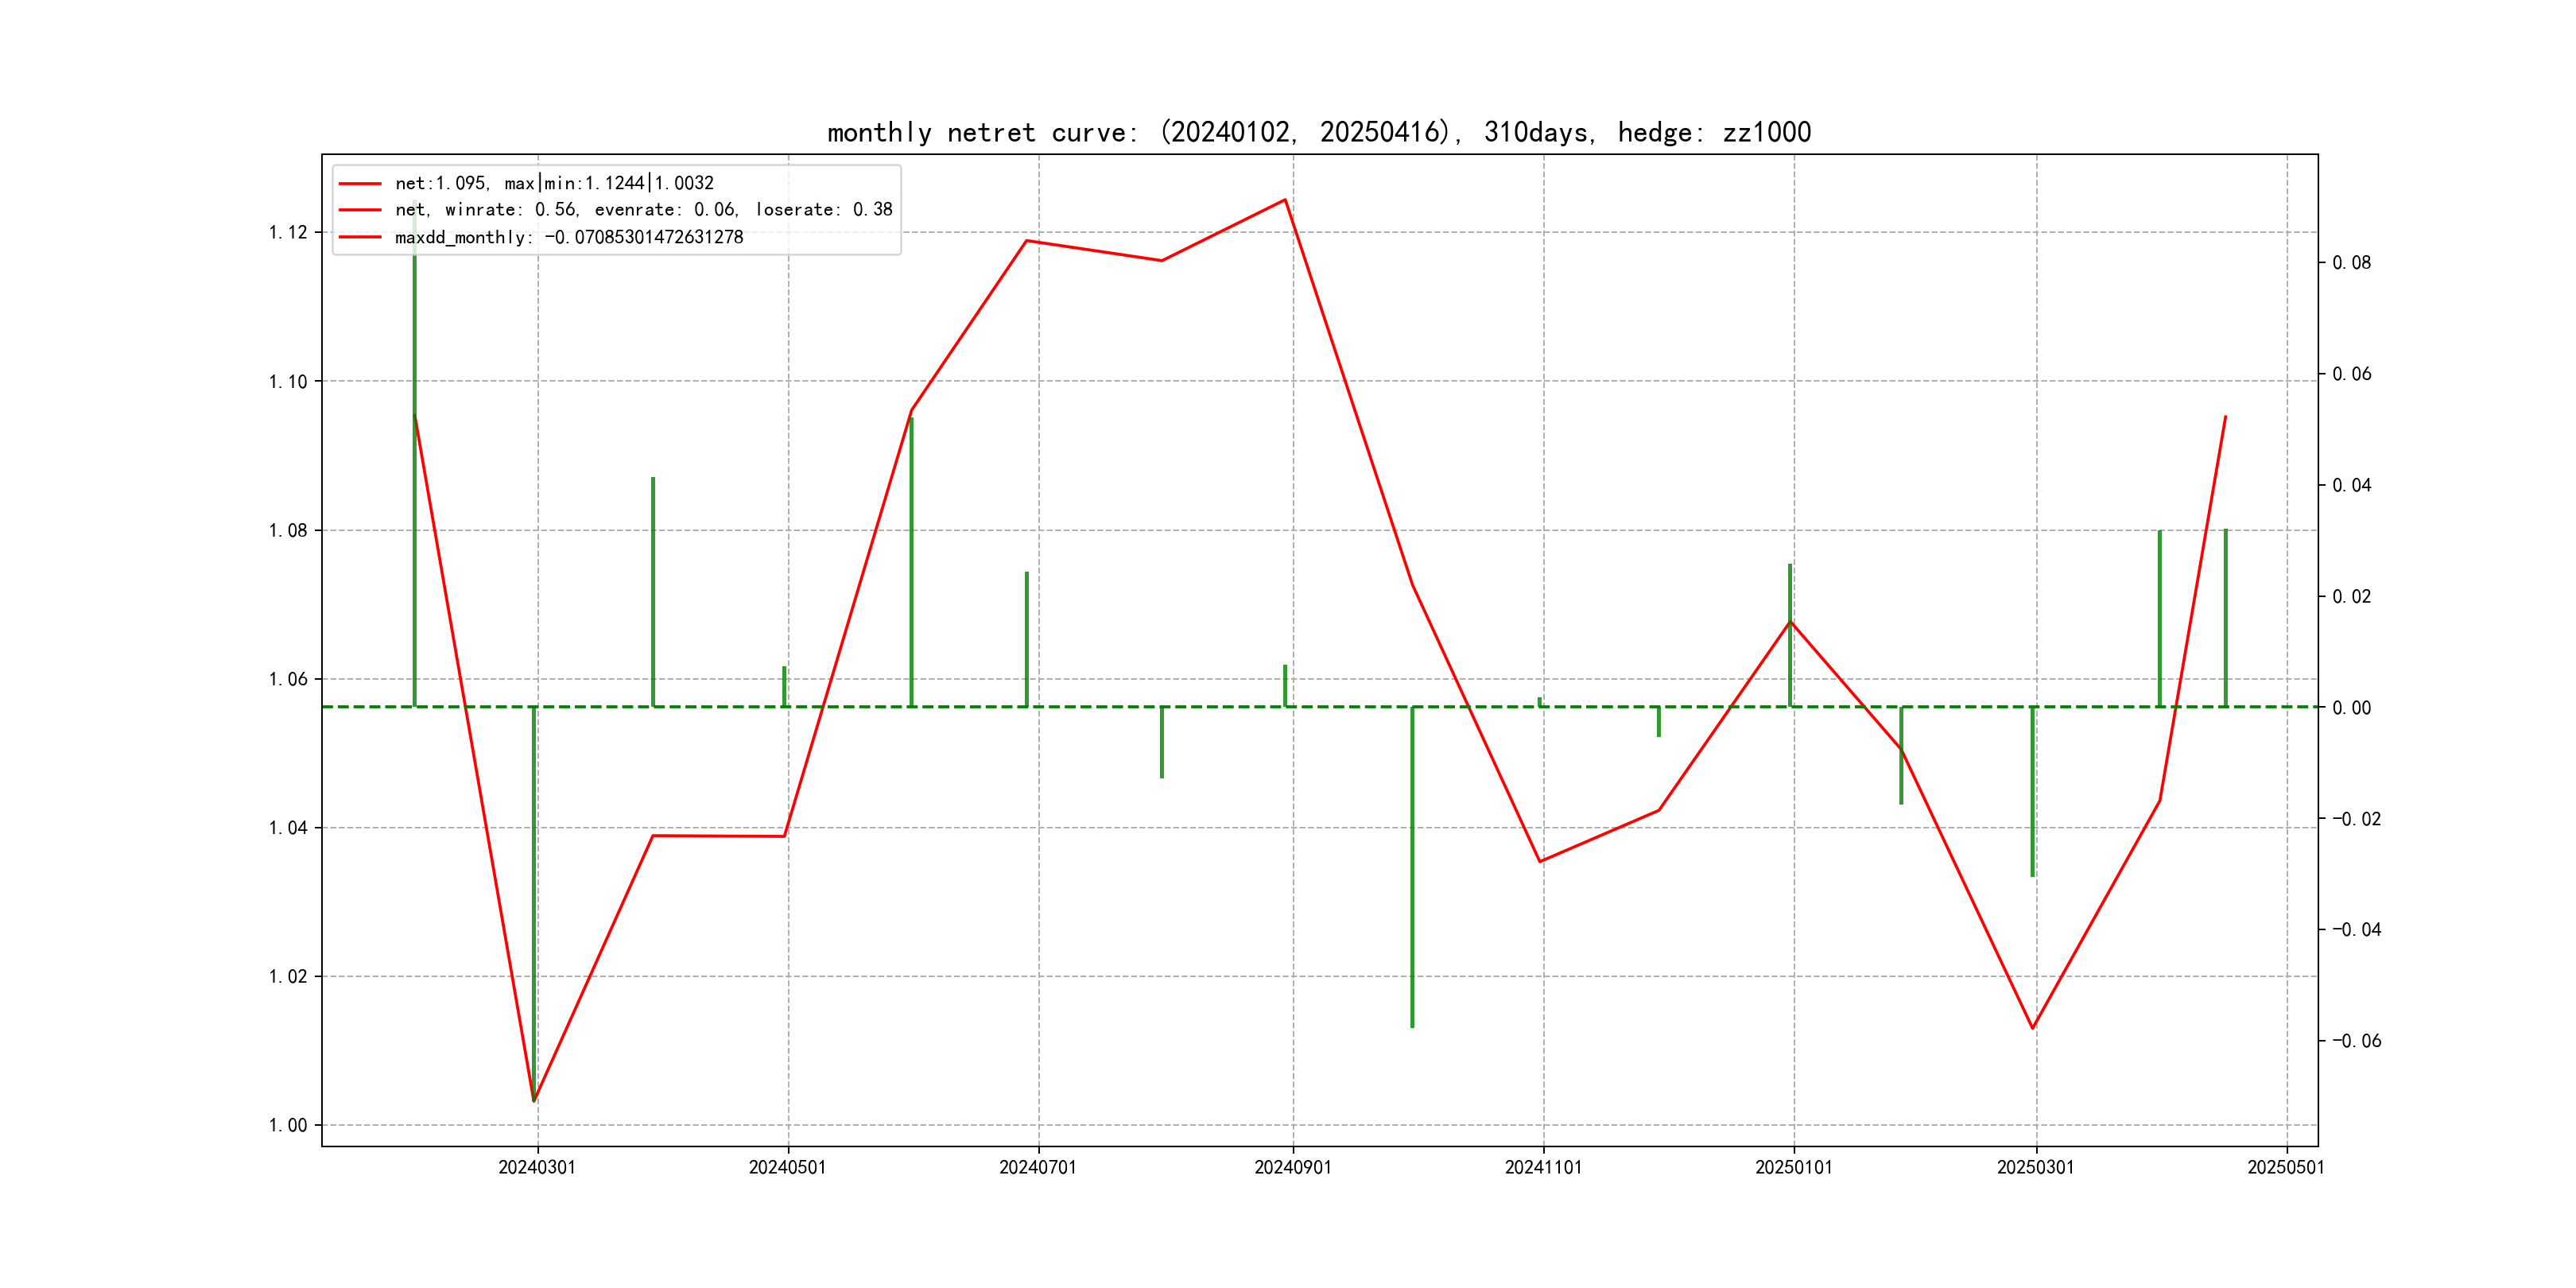
Task: Click the 1.00 left y-axis label
Action: pyautogui.click(x=288, y=1125)
